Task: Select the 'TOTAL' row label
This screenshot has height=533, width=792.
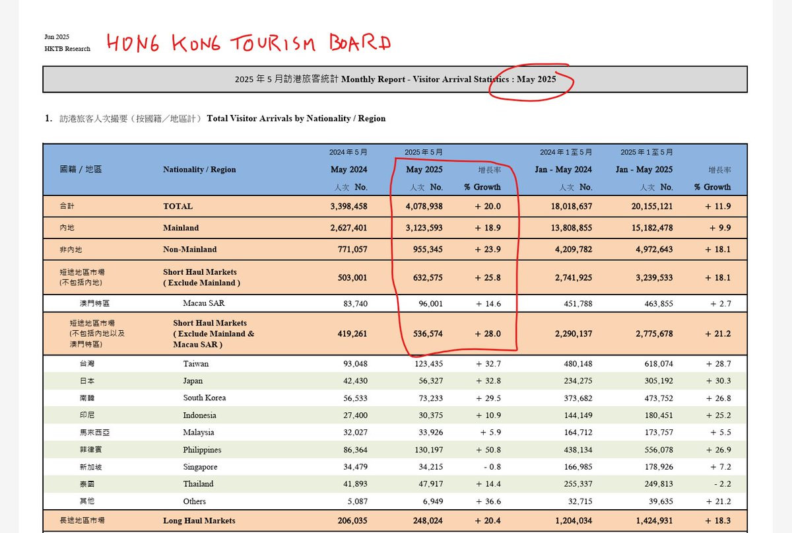Action: pos(178,206)
